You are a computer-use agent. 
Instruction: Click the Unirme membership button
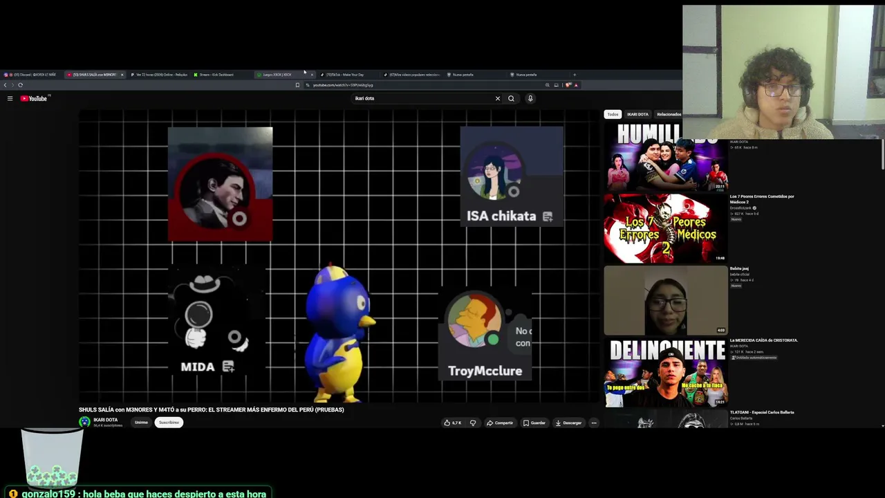(141, 423)
